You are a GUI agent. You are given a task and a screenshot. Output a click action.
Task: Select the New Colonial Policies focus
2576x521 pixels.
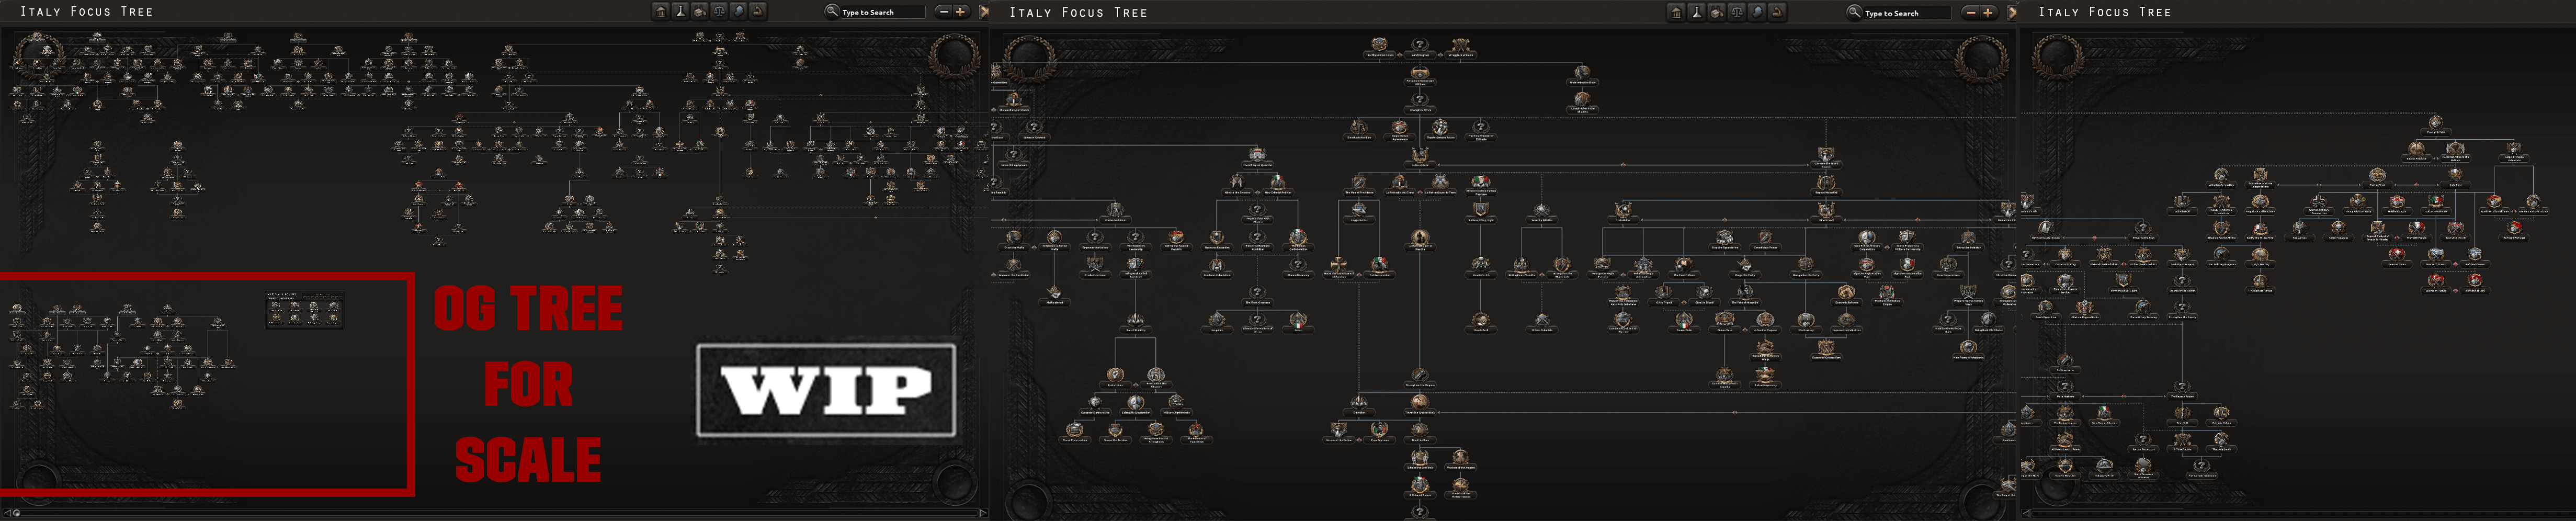point(1278,186)
